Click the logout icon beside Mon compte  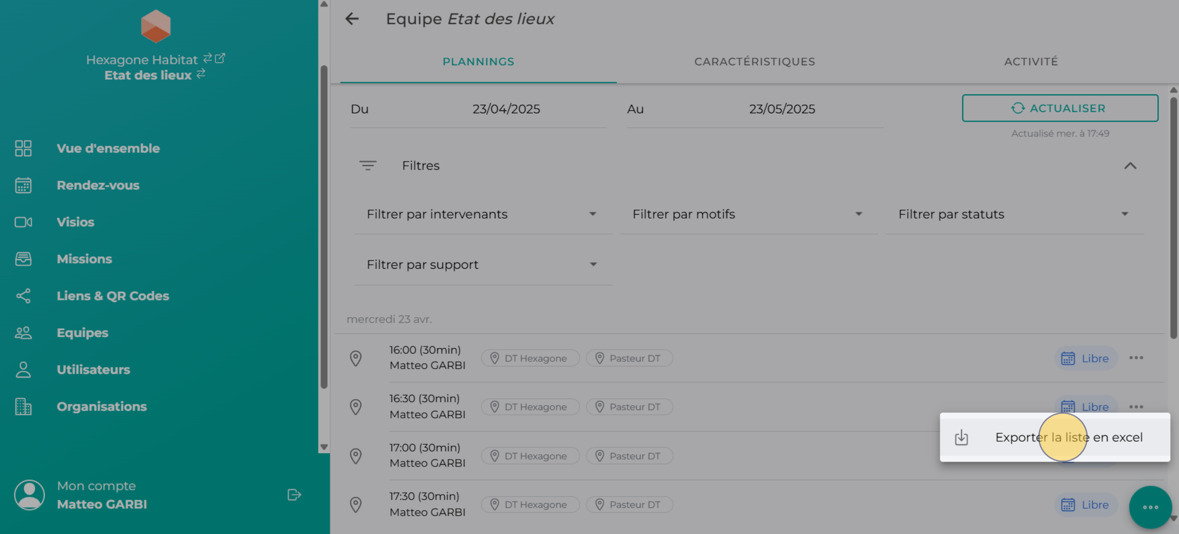pos(294,495)
